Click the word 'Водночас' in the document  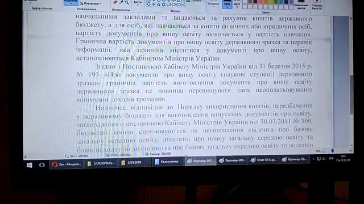tap(111, 108)
